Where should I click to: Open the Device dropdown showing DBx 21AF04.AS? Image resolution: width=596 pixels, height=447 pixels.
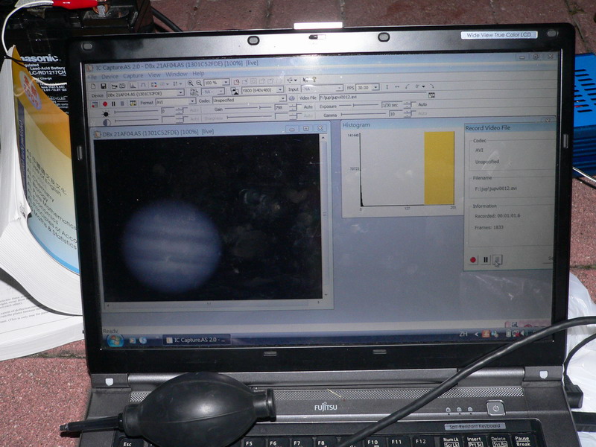pyautogui.click(x=144, y=94)
